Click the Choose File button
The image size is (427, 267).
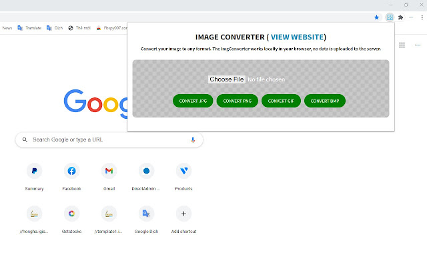click(x=227, y=79)
